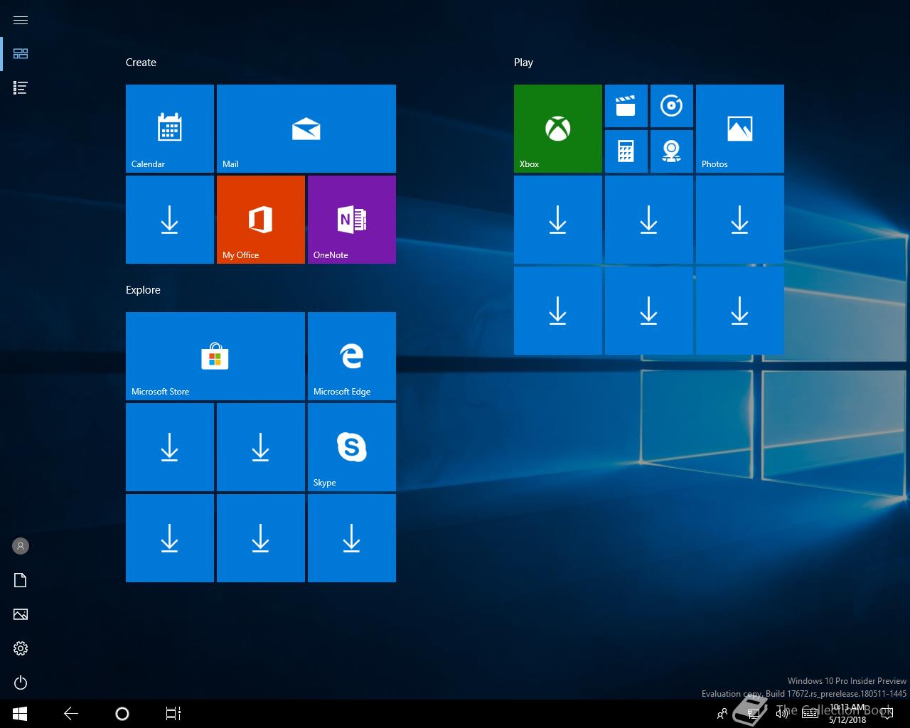The image size is (910, 728).
Task: Launch the Xbox tile
Action: coord(558,129)
